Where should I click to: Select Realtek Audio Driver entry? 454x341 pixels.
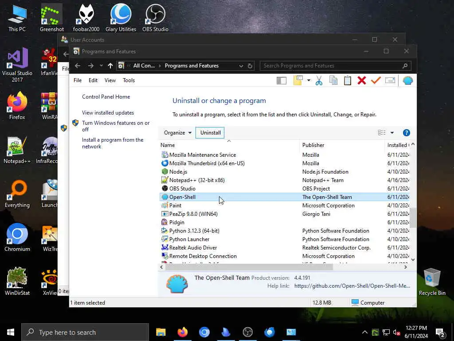pos(284,248)
